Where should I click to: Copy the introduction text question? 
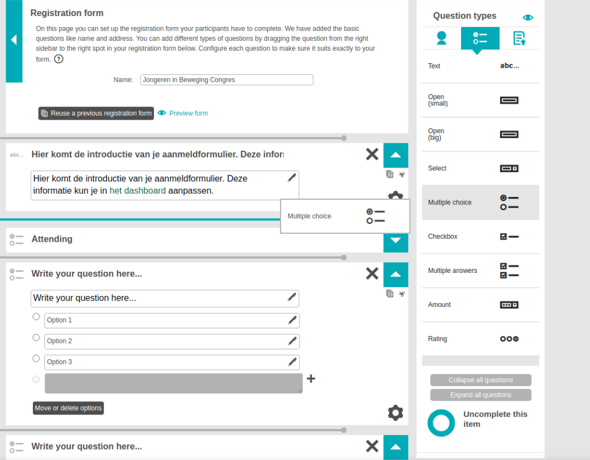coord(390,174)
